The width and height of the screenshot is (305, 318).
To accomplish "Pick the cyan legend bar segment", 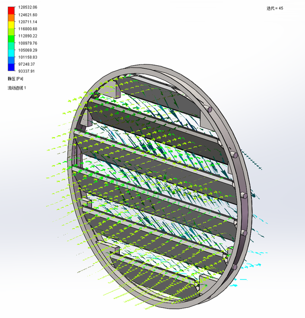I will 11,53.
